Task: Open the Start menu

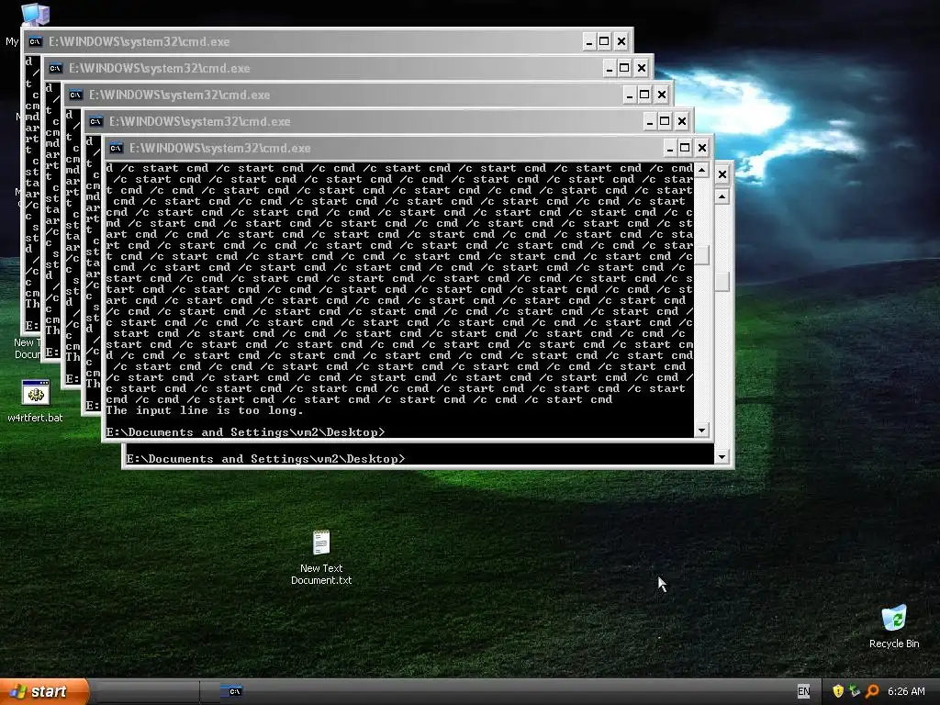Action: coord(44,691)
